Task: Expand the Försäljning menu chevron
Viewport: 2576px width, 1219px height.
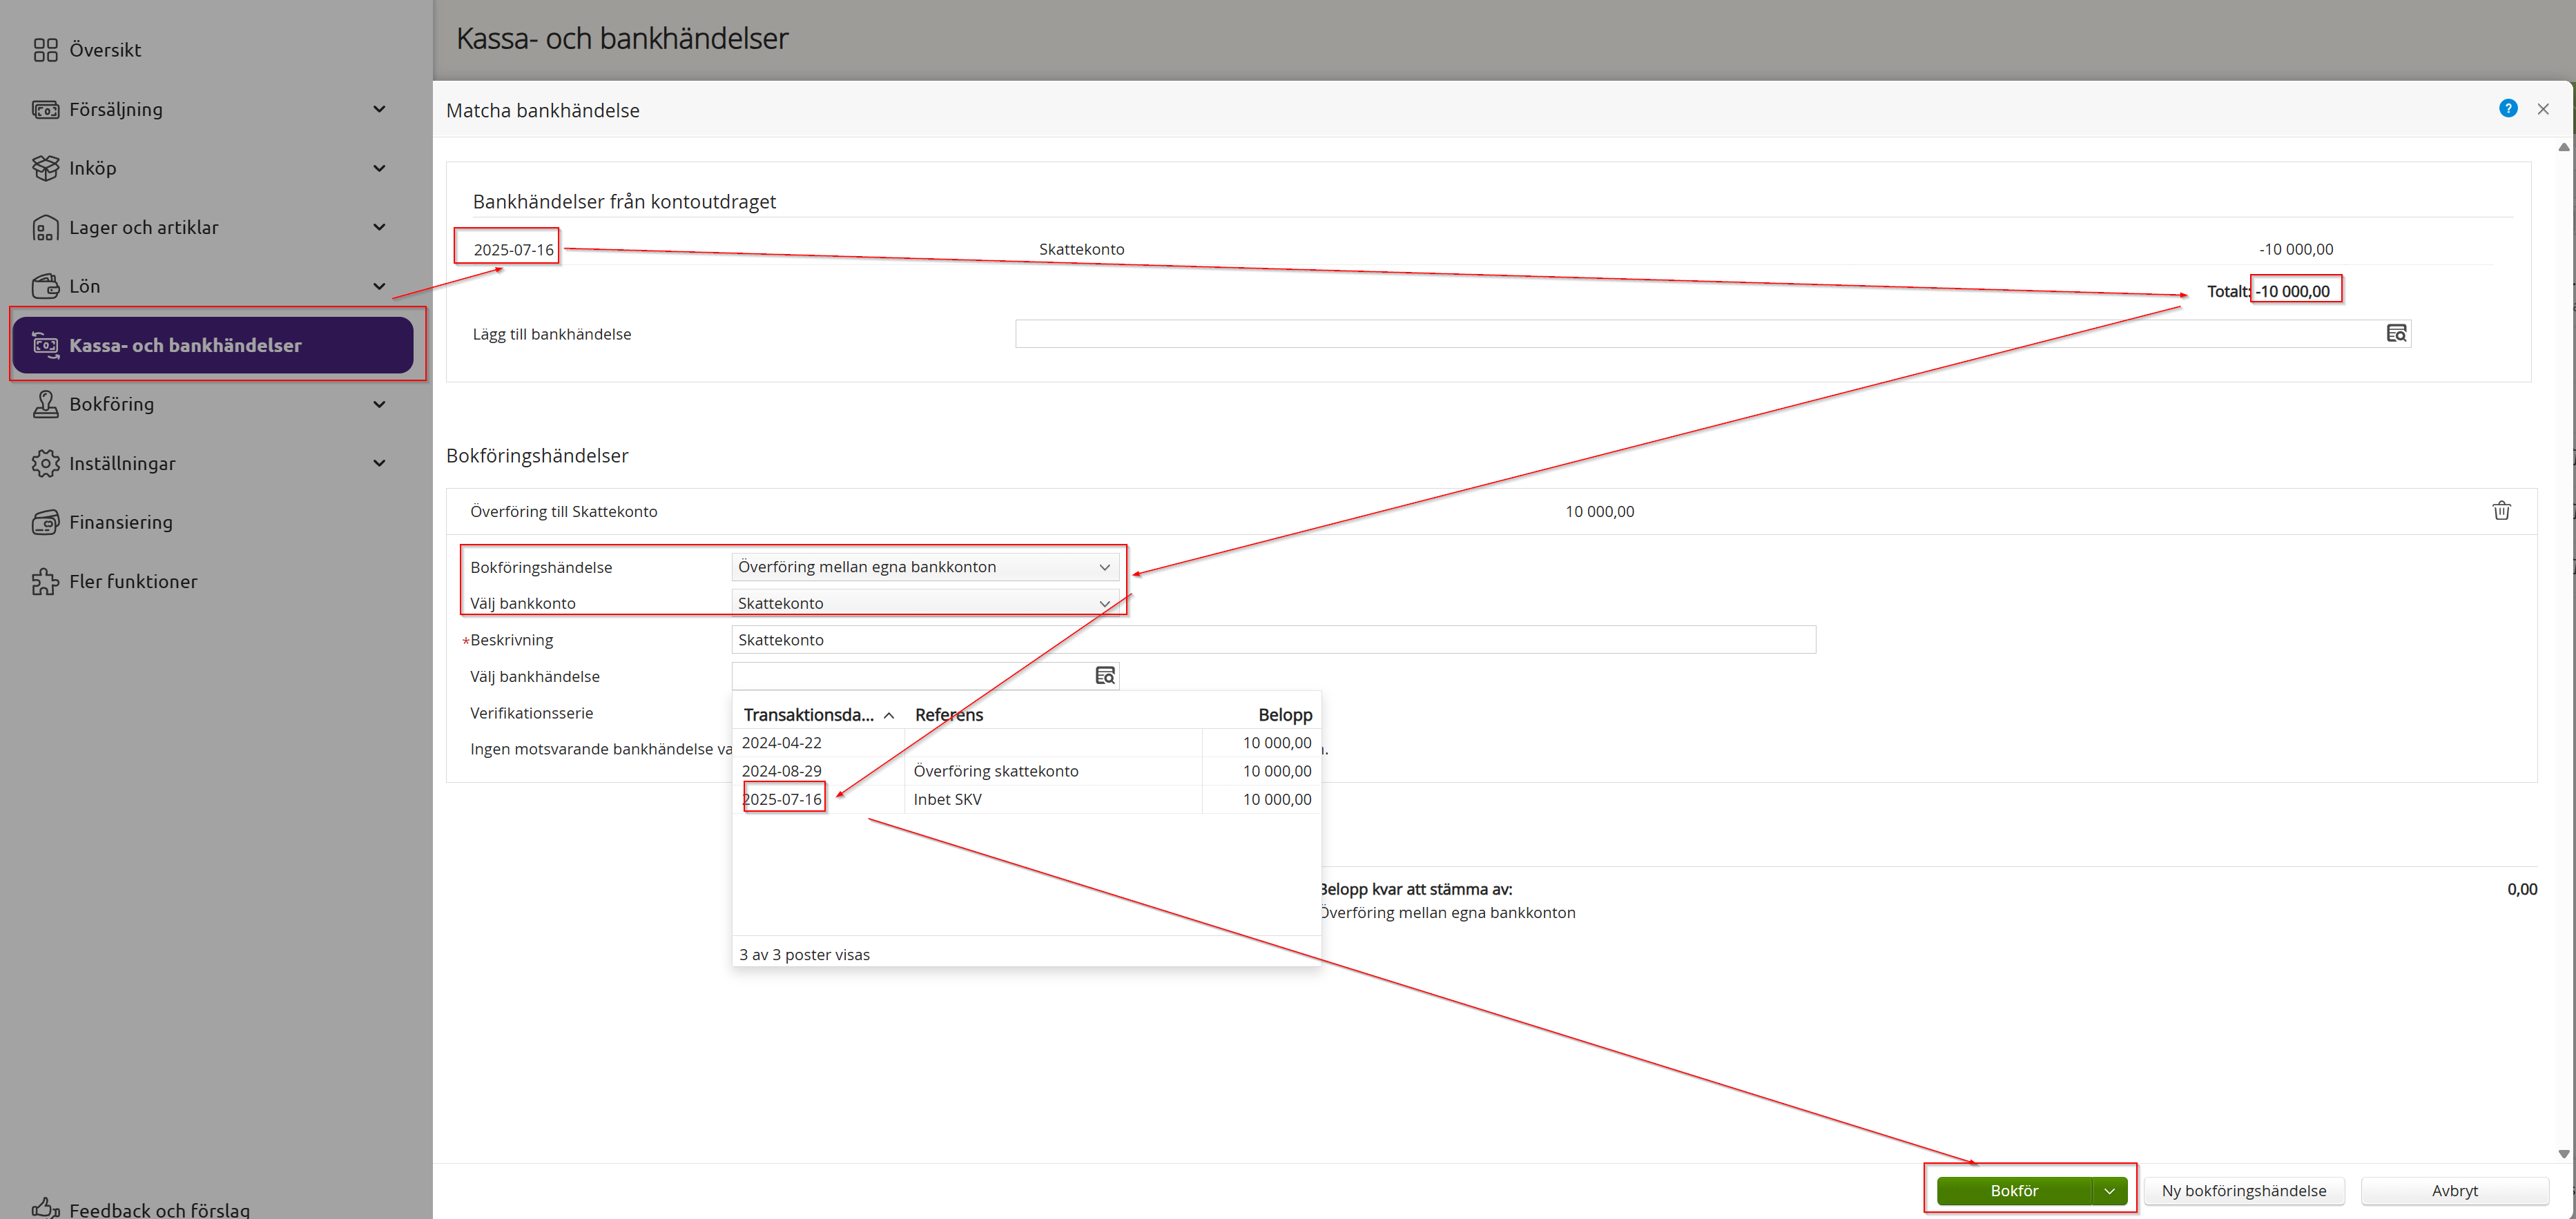Action: coord(379,109)
